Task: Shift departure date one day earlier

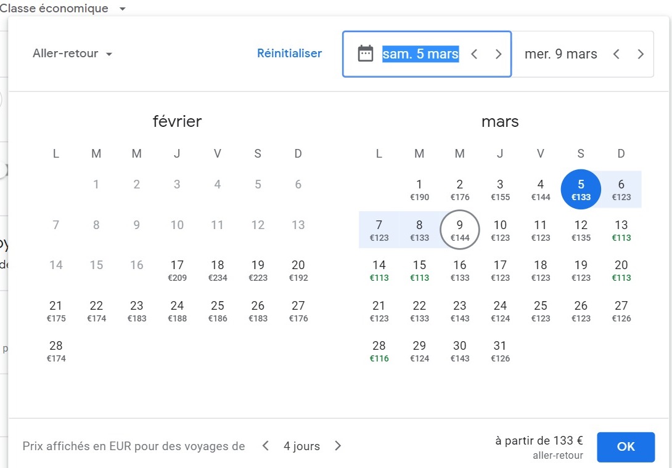Action: click(474, 54)
